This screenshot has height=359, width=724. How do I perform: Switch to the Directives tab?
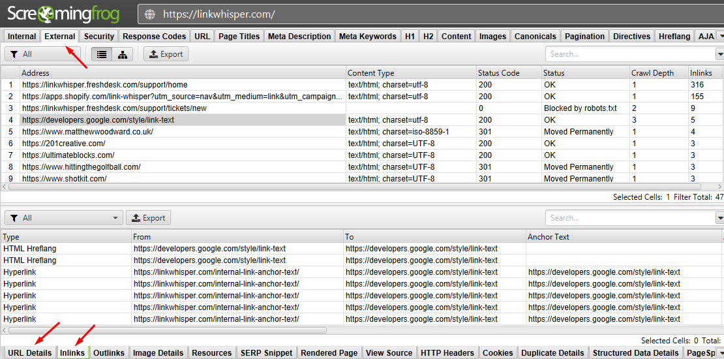tap(631, 37)
